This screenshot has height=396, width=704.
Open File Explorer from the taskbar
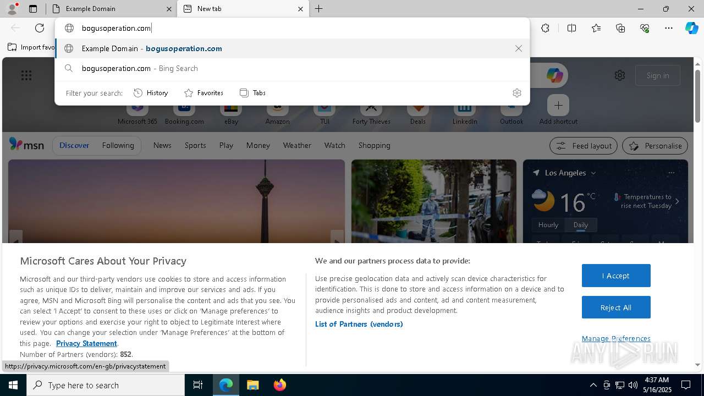252,385
